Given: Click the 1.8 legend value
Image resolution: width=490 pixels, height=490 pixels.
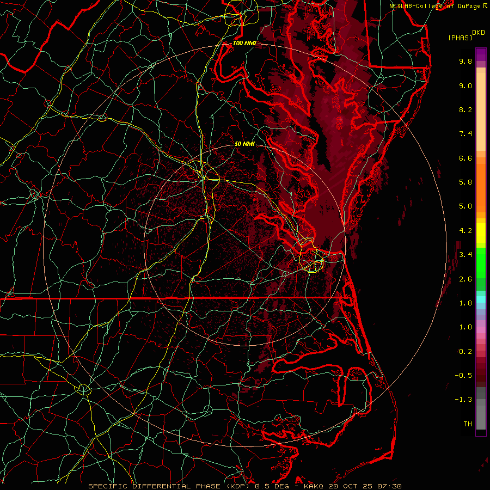Looking at the screenshot, I should click(465, 303).
